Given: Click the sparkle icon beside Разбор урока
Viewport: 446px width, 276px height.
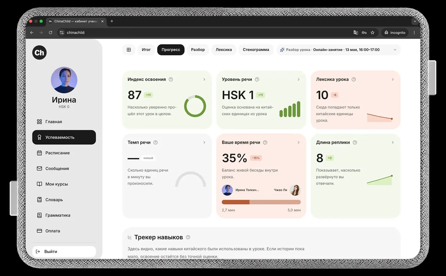Looking at the screenshot, I should [282, 50].
